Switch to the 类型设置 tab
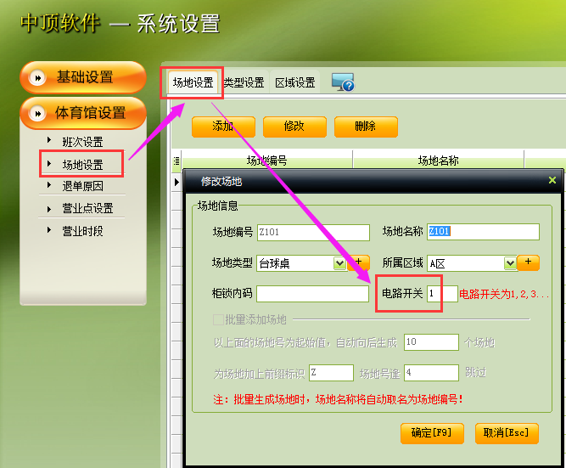The height and width of the screenshot is (468, 566). pos(244,82)
